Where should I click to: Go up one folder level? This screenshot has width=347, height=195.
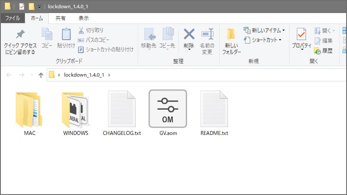click(41, 75)
